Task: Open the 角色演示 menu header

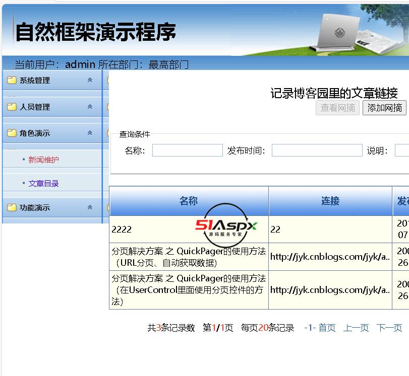Action: tap(52, 133)
